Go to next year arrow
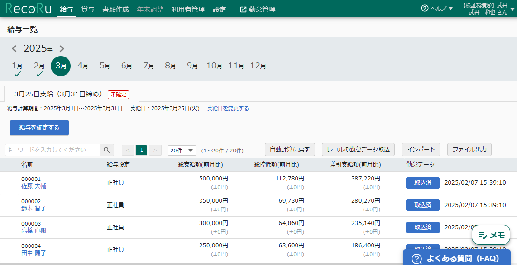The width and height of the screenshot is (517, 265). pyautogui.click(x=62, y=49)
